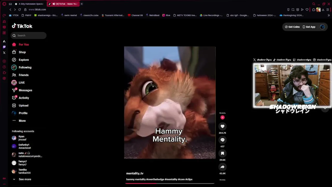Open the Live Recordings Drive bookmark
The width and height of the screenshot is (332, 187).
[x=211, y=15]
